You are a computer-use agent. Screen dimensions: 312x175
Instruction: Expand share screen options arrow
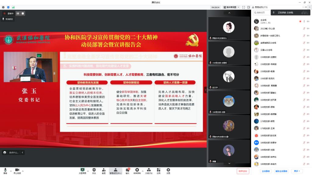[88, 171]
